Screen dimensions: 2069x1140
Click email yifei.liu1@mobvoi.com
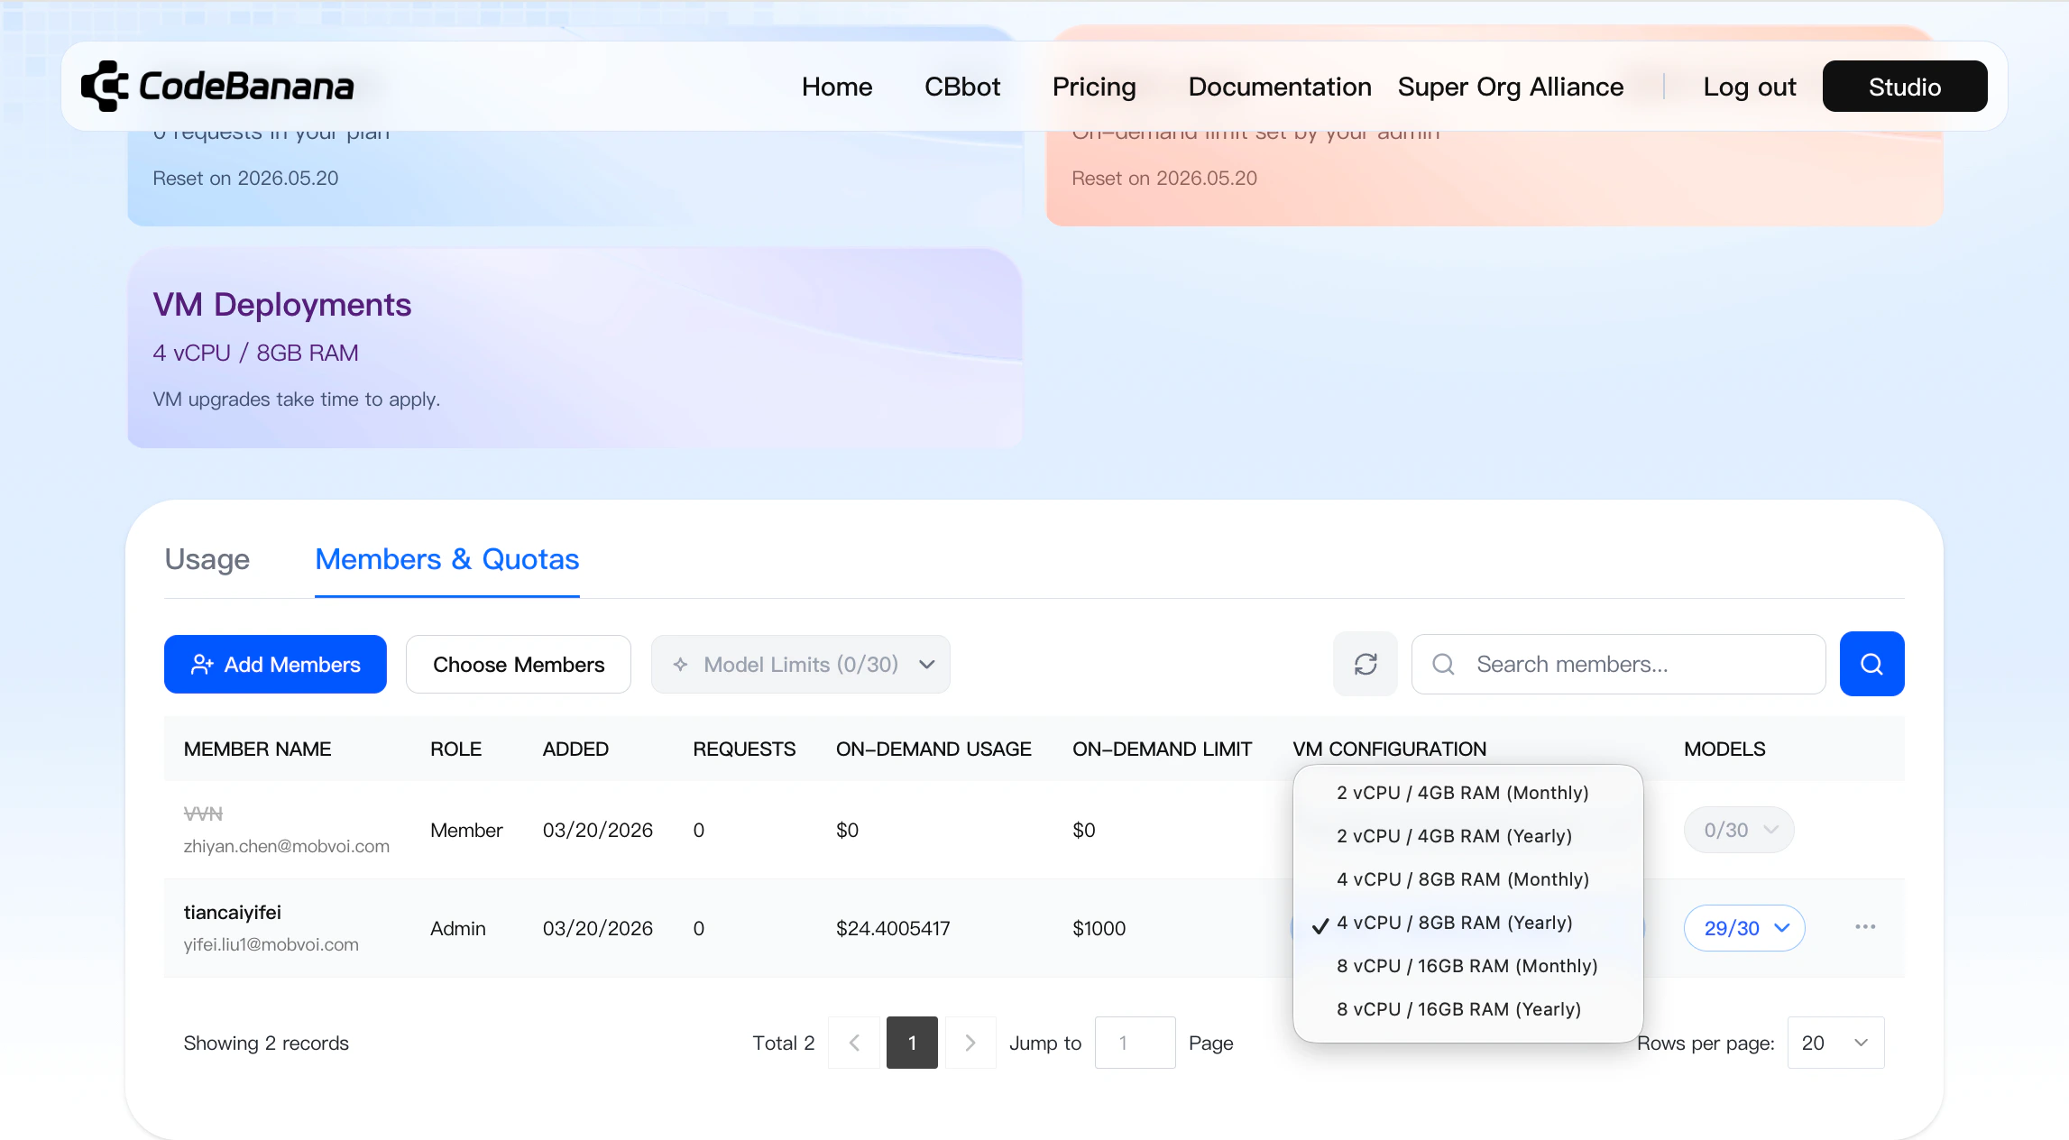tap(271, 944)
